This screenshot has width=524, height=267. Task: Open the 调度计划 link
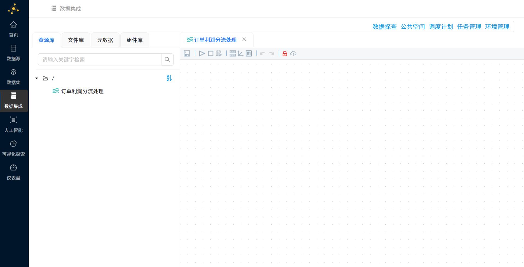(441, 27)
